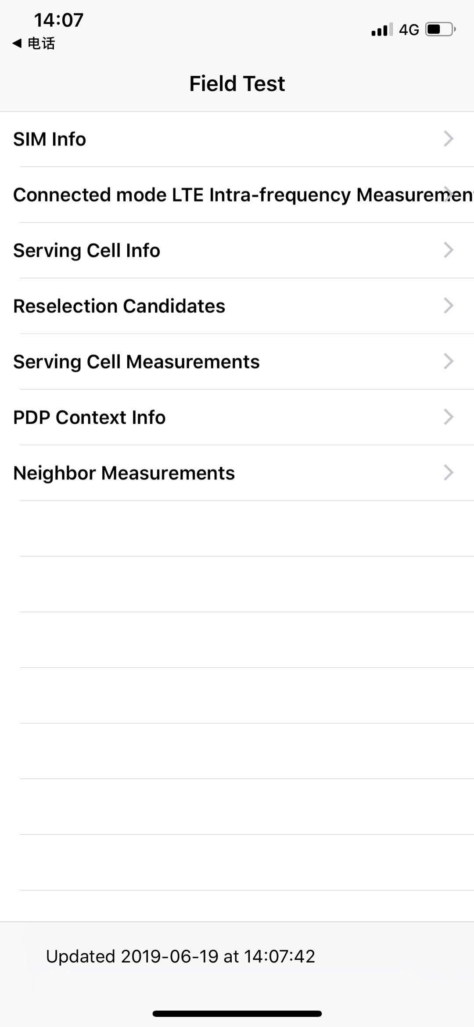This screenshot has width=474, height=1027.
Task: Select Reselection Candidates from the list
Action: (x=119, y=306)
